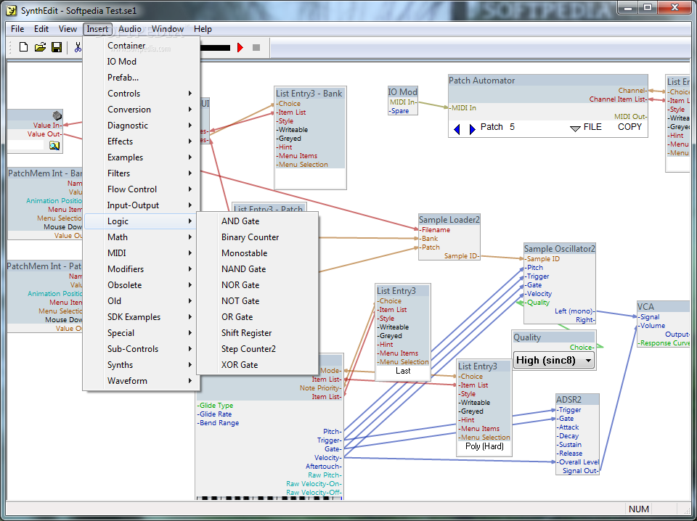Click the New file toolbar icon

point(23,47)
